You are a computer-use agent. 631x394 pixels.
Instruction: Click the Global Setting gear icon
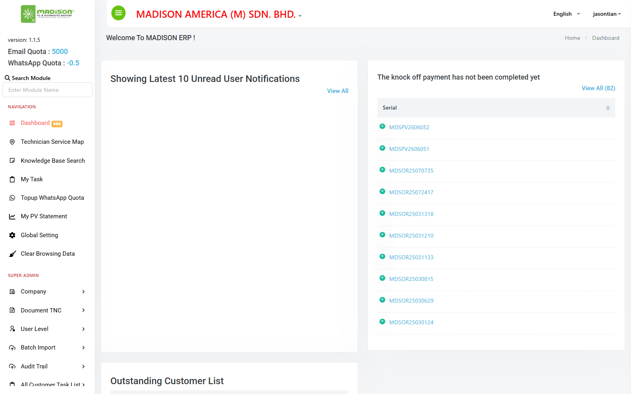(12, 235)
